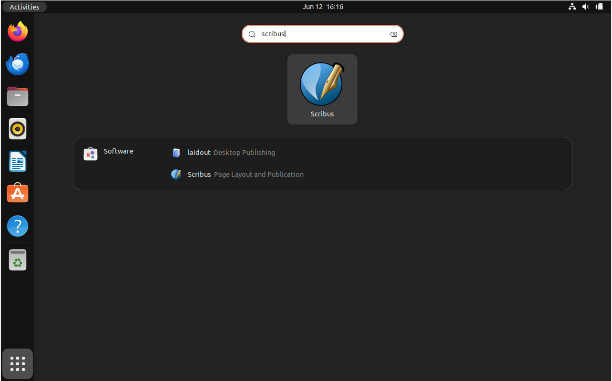Open the Help app in dock
This screenshot has width=612, height=381.
(x=18, y=226)
